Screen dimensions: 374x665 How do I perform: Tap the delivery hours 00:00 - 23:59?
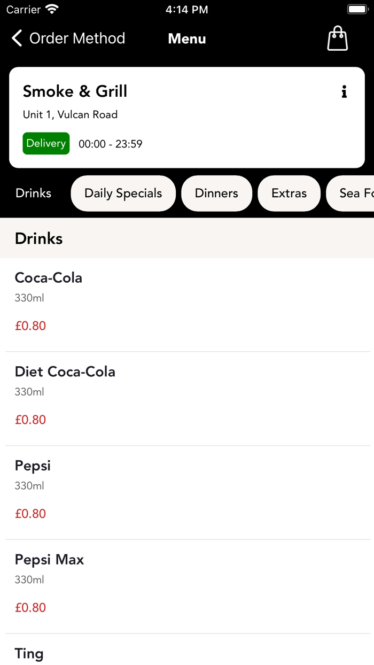pos(111,144)
